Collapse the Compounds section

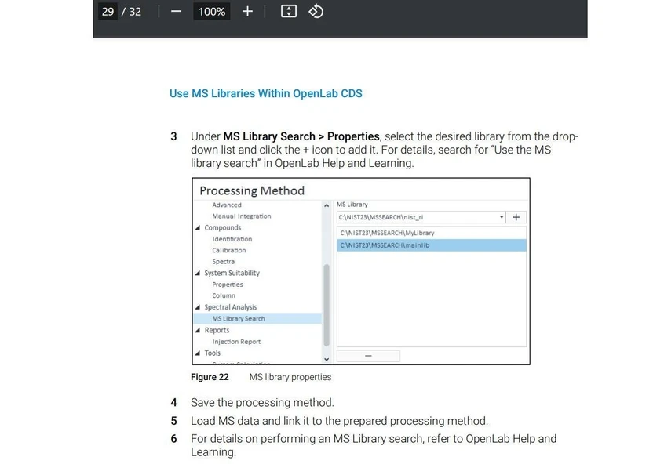click(x=199, y=227)
